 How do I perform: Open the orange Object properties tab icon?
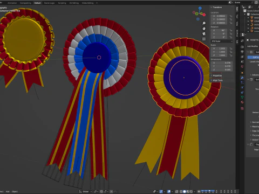[242, 73]
